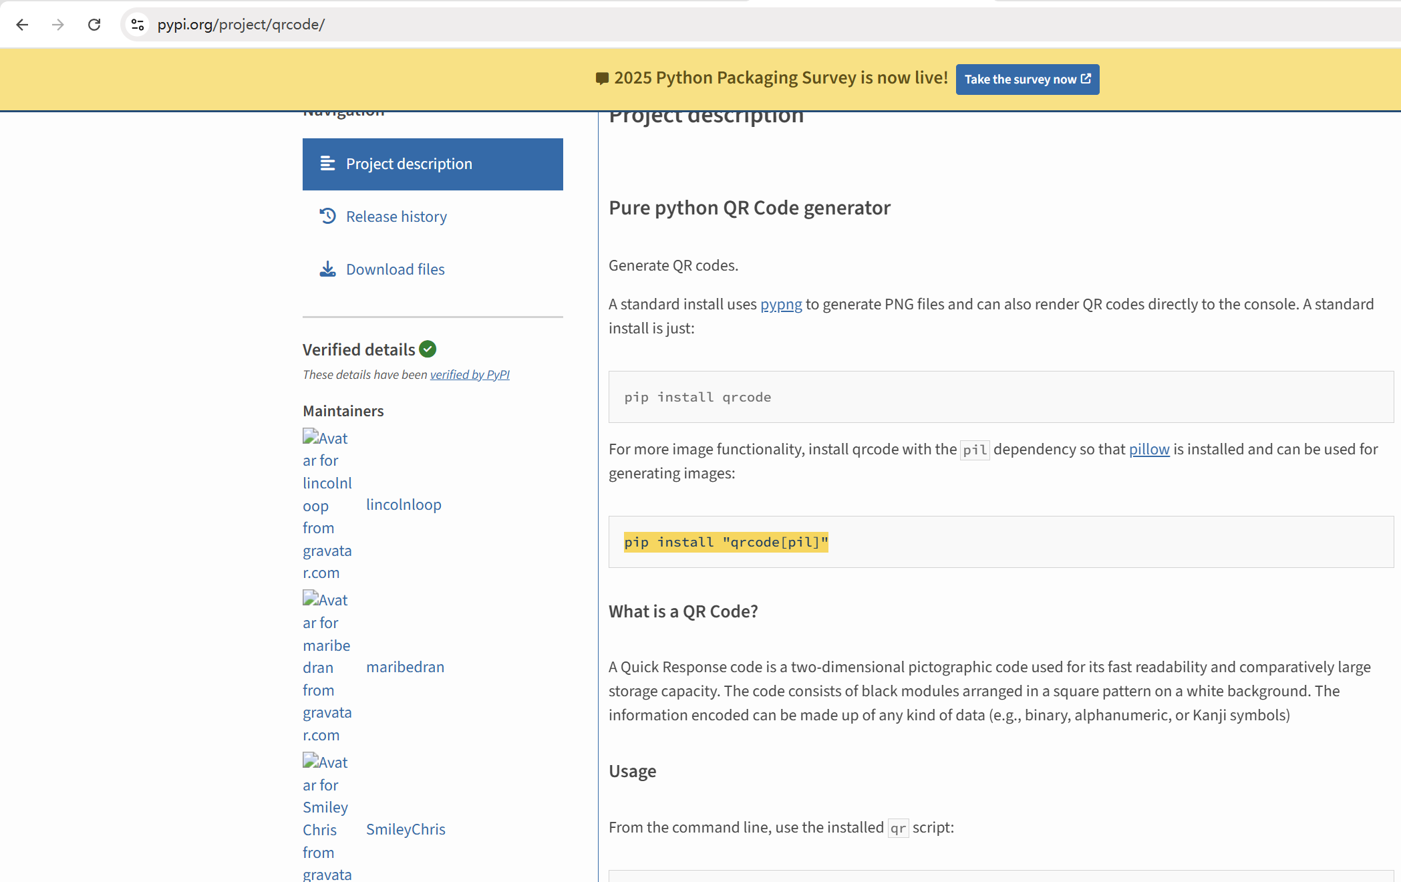Follow the pypng hyperlink
The image size is (1401, 882).
point(781,305)
